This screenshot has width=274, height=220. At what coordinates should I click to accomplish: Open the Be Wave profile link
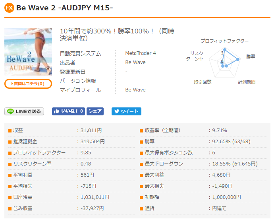tap(135, 90)
